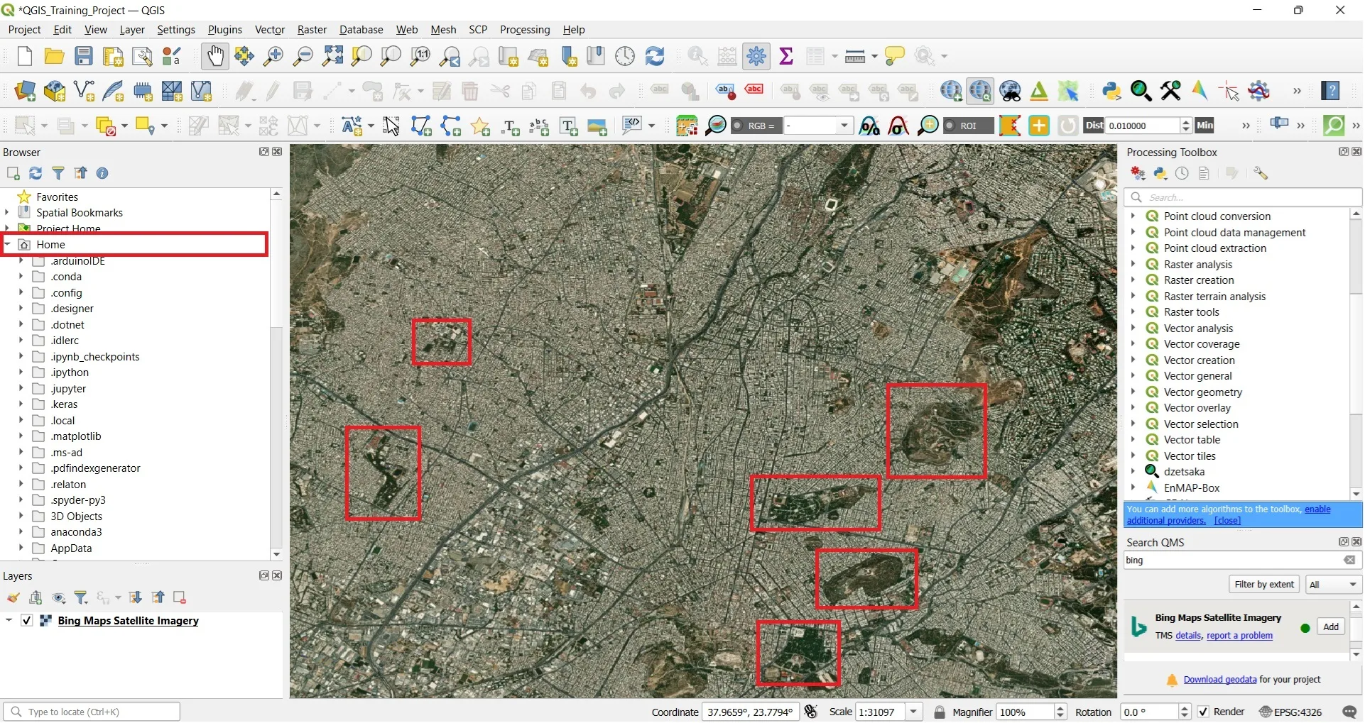Expand the Raster analysis toolbox group
The width and height of the screenshot is (1365, 723).
1133,265
